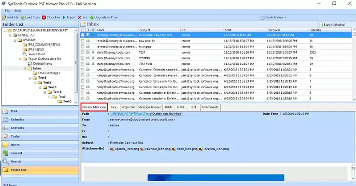Screen dimensions: 356x186
Task: Click the envelope icon of the 'low priority' email
Action: (x=88, y=41)
